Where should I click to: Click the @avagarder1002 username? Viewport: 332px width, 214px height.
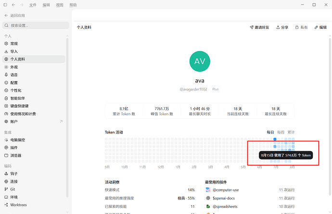[x=193, y=89]
